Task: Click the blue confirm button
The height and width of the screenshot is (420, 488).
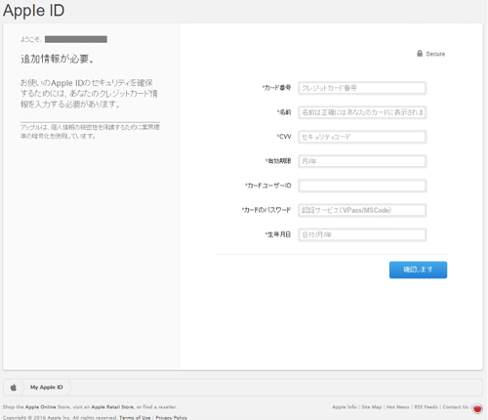Action: (418, 270)
